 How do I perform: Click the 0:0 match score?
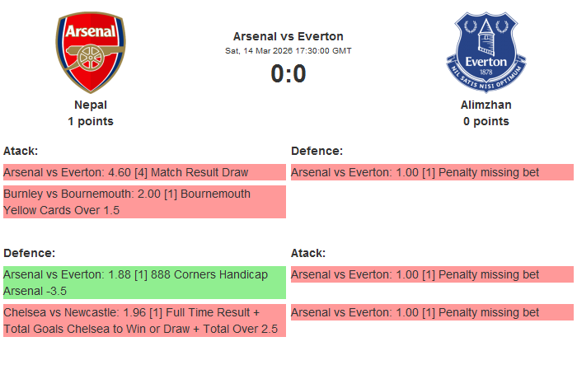click(288, 74)
